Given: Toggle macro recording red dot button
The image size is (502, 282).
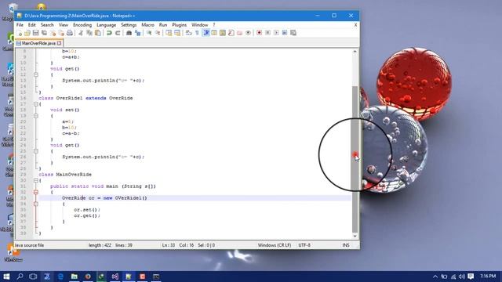Looking at the screenshot, I should pyautogui.click(x=260, y=33).
